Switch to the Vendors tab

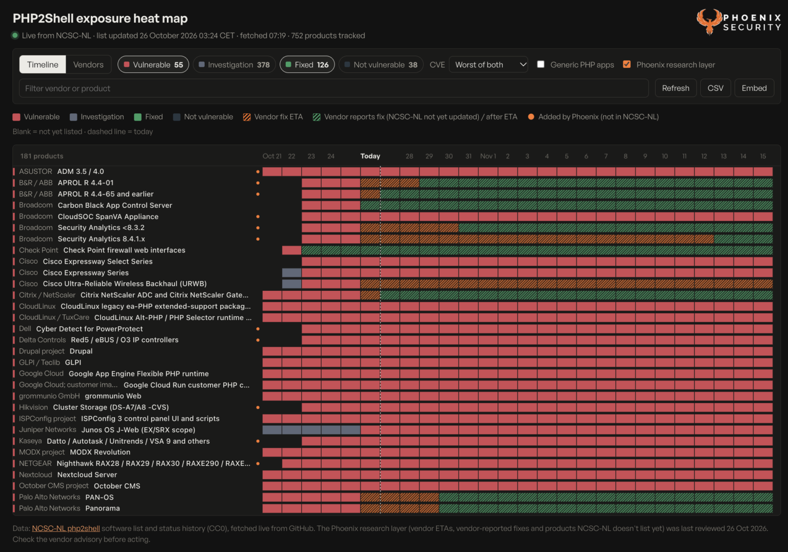tap(88, 65)
